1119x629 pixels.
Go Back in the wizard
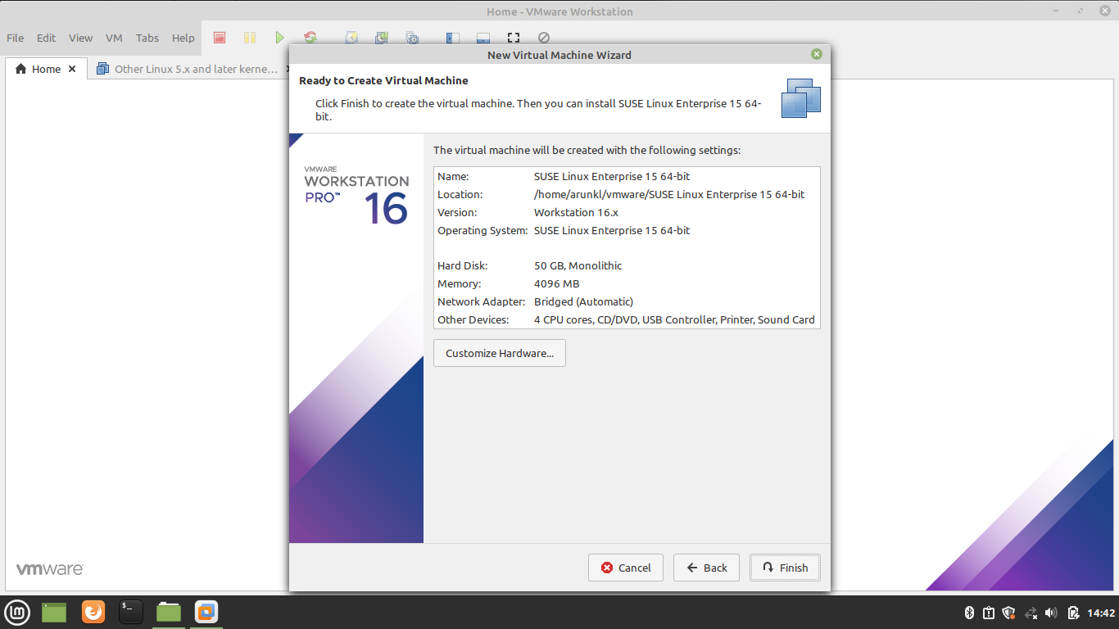(x=706, y=568)
